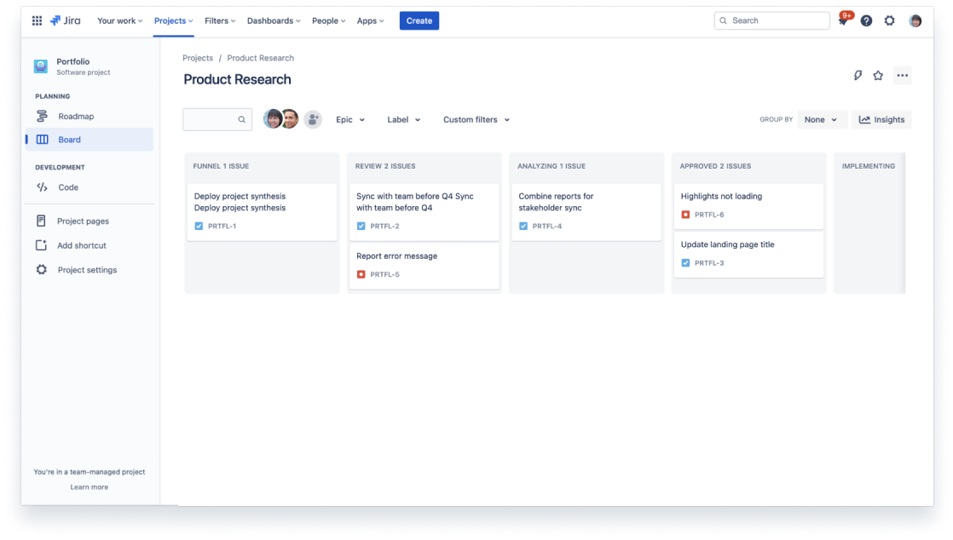Open the Insights panel
The image size is (953, 540).
881,119
